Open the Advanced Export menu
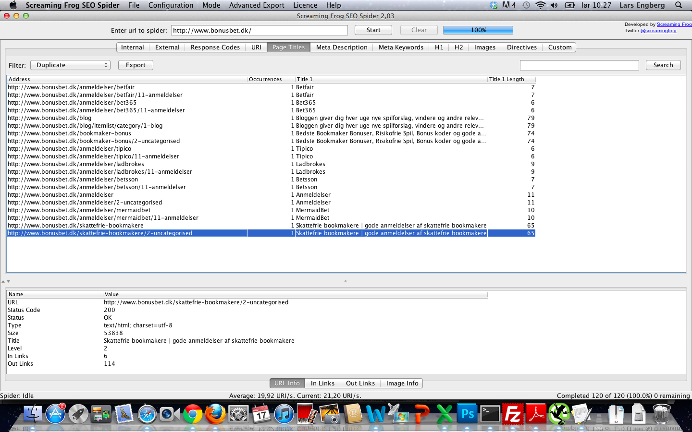 click(257, 5)
